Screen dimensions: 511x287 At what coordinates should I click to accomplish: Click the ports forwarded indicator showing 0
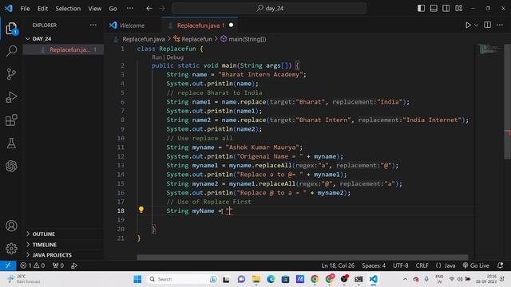click(58, 265)
